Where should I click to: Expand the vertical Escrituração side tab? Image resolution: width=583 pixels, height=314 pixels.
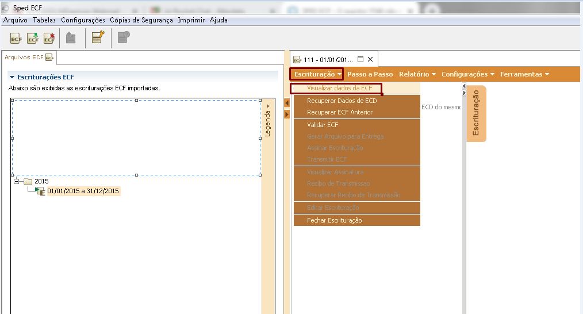[x=476, y=113]
